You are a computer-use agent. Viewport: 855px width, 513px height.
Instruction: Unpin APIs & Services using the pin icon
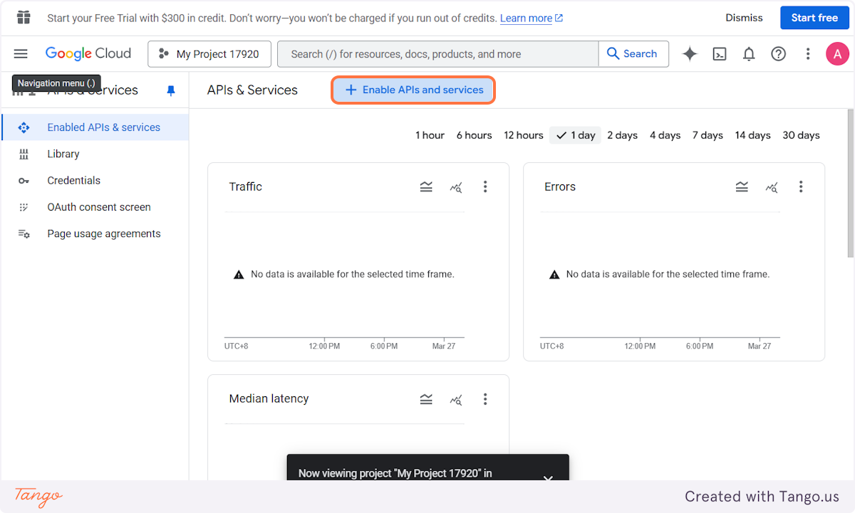(x=170, y=90)
